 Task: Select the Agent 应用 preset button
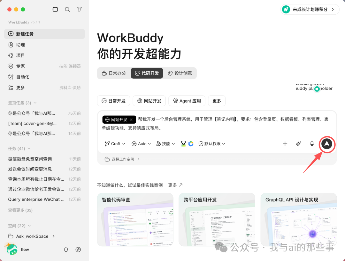187,101
